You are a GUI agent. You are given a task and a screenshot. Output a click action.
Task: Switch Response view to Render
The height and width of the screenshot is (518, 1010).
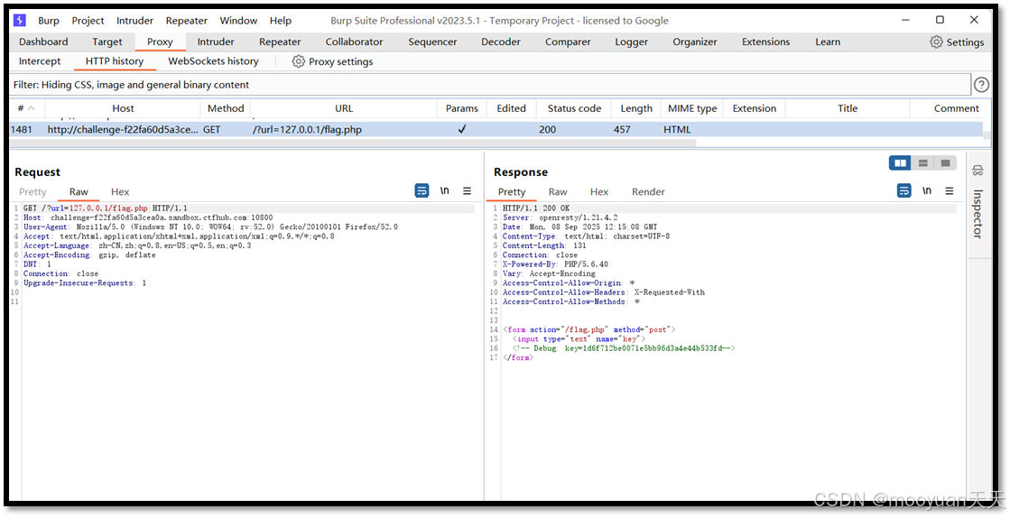(648, 192)
